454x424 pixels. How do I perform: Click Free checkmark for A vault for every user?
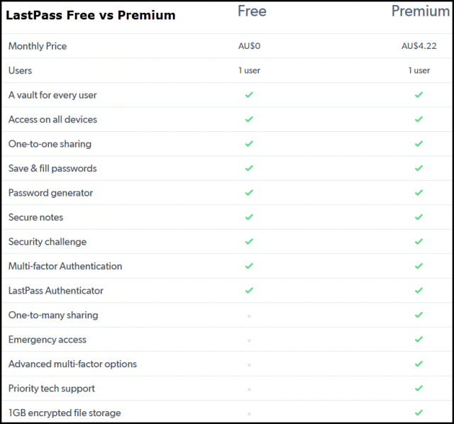(x=249, y=95)
